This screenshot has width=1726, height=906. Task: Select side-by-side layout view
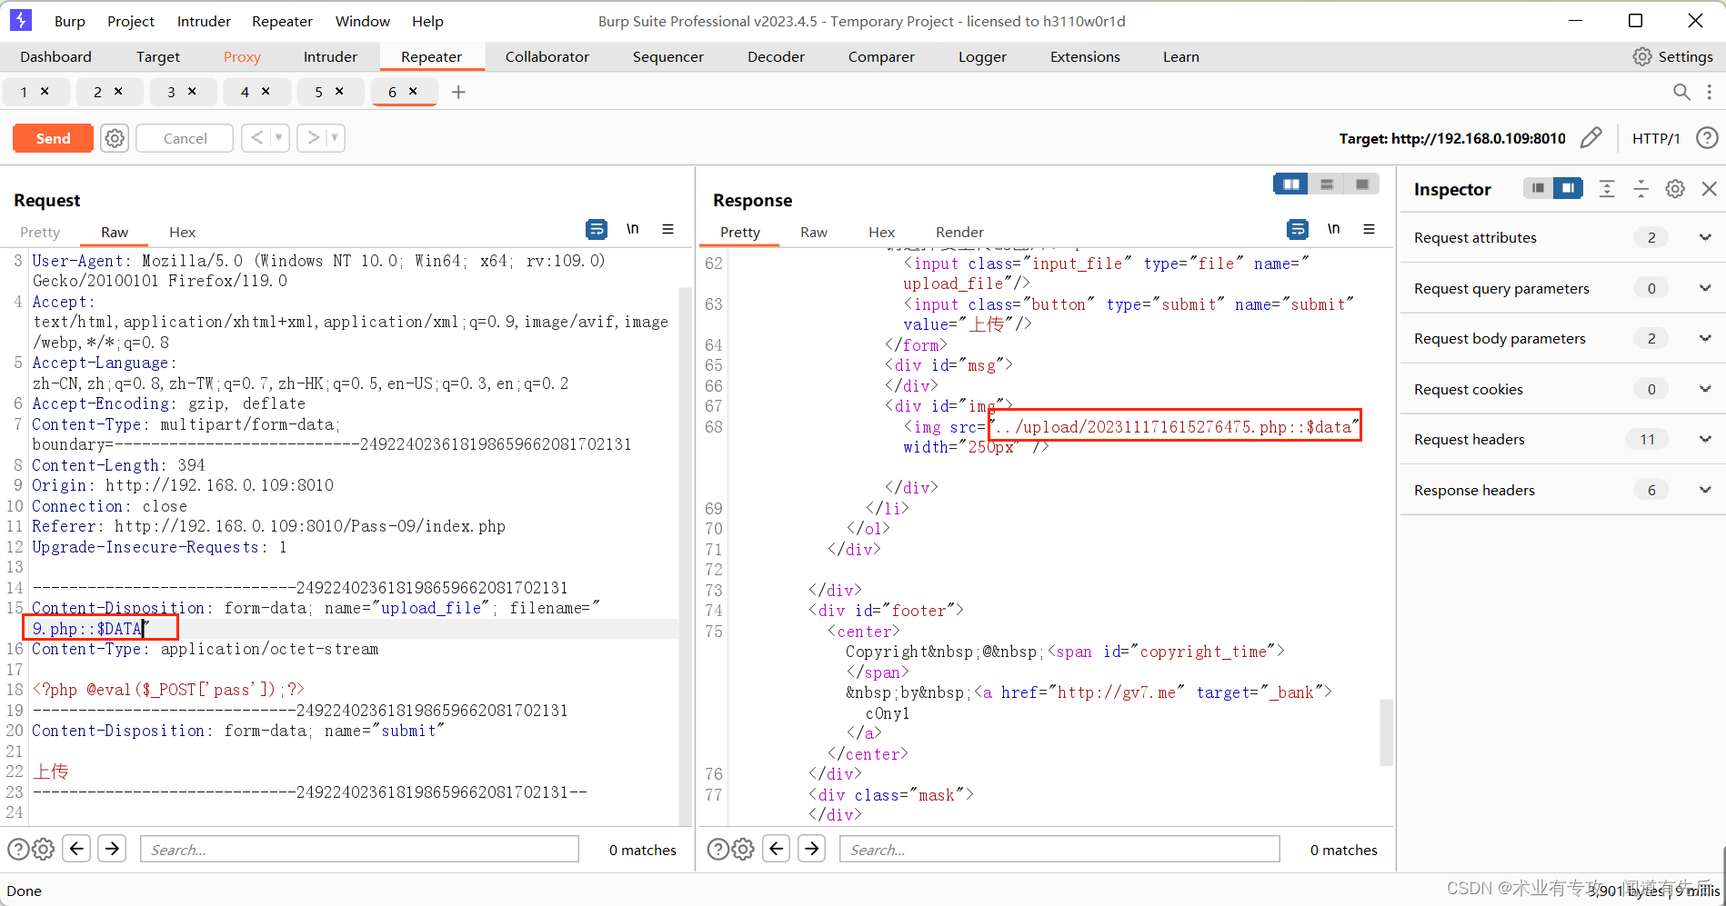(x=1290, y=184)
